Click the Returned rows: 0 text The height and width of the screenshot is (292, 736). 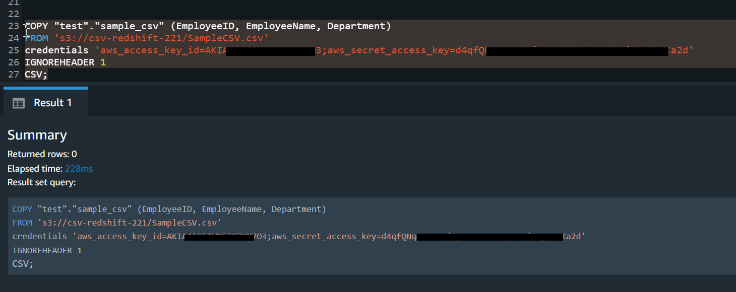point(42,154)
